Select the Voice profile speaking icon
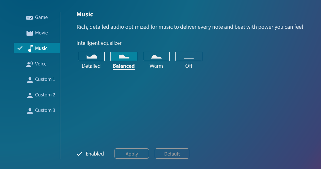The height and width of the screenshot is (169, 321). 29,64
